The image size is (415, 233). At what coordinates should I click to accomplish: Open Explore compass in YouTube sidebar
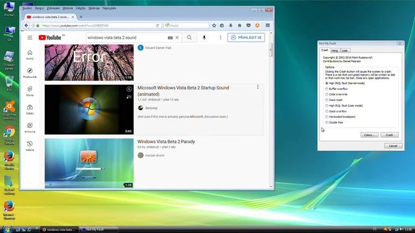click(30, 72)
